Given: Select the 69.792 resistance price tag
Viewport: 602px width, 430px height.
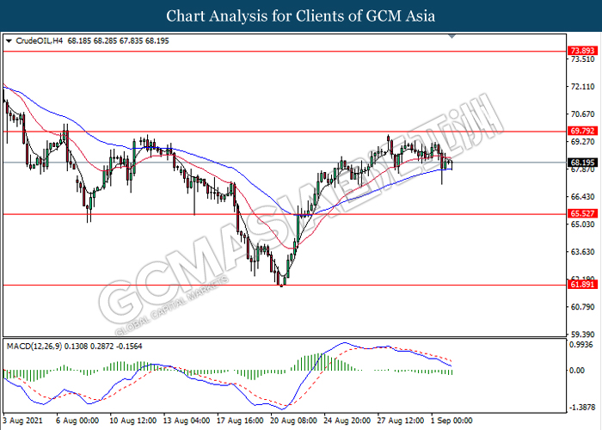Looking at the screenshot, I should [x=582, y=132].
